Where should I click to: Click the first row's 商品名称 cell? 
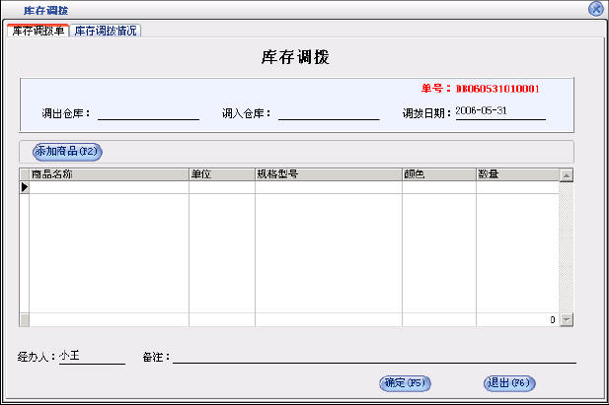click(109, 187)
